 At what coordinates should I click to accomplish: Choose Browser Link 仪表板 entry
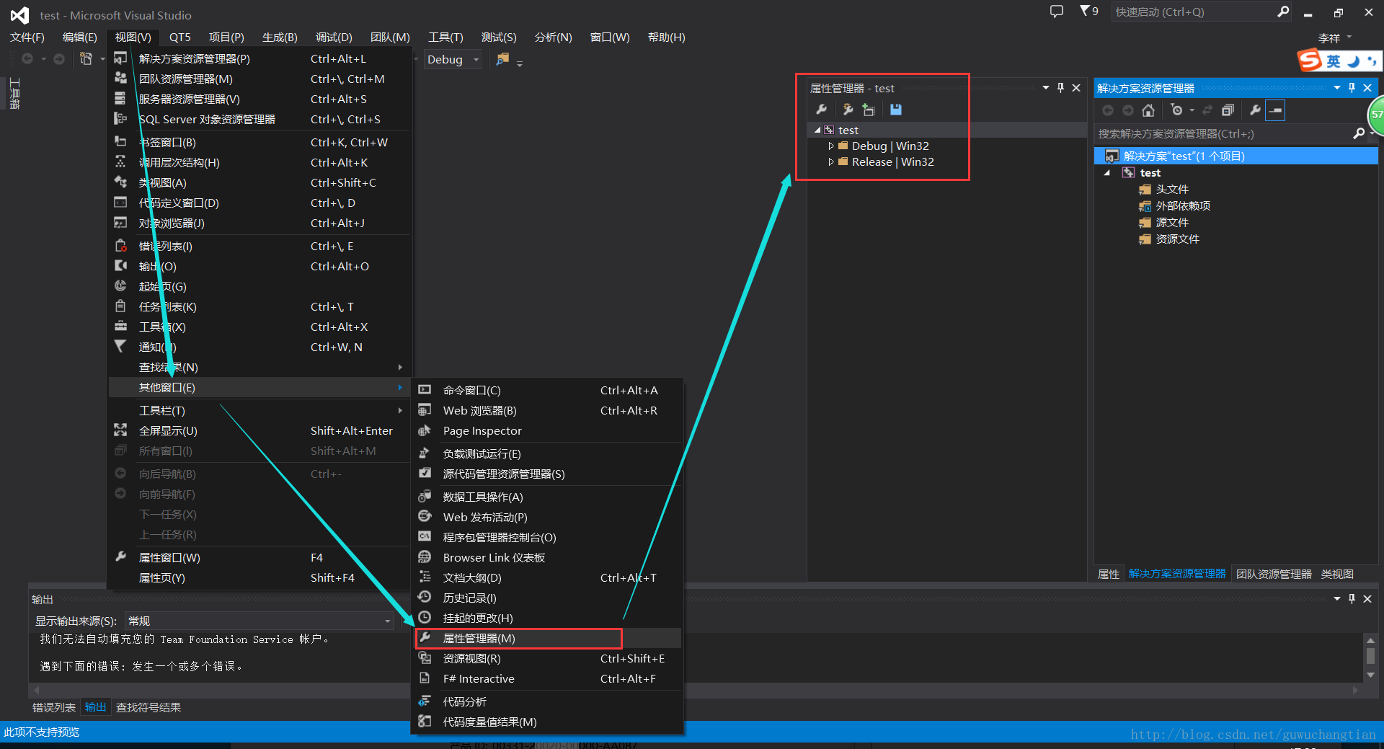coord(548,557)
